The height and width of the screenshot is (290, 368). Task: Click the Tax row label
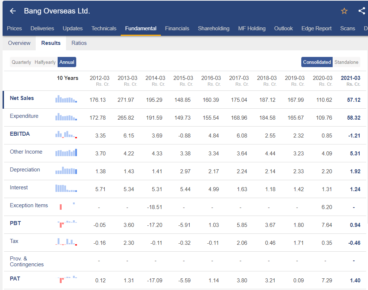(x=14, y=241)
